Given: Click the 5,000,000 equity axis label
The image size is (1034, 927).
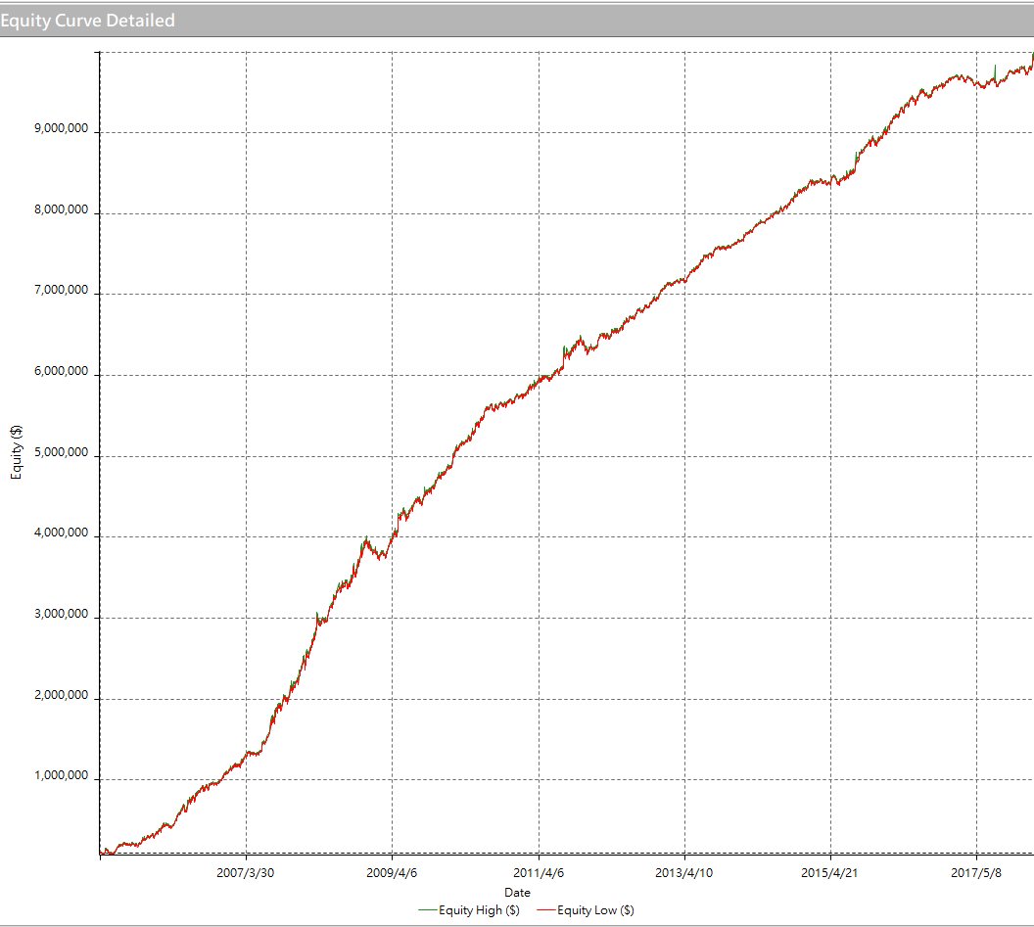Looking at the screenshot, I should (62, 452).
